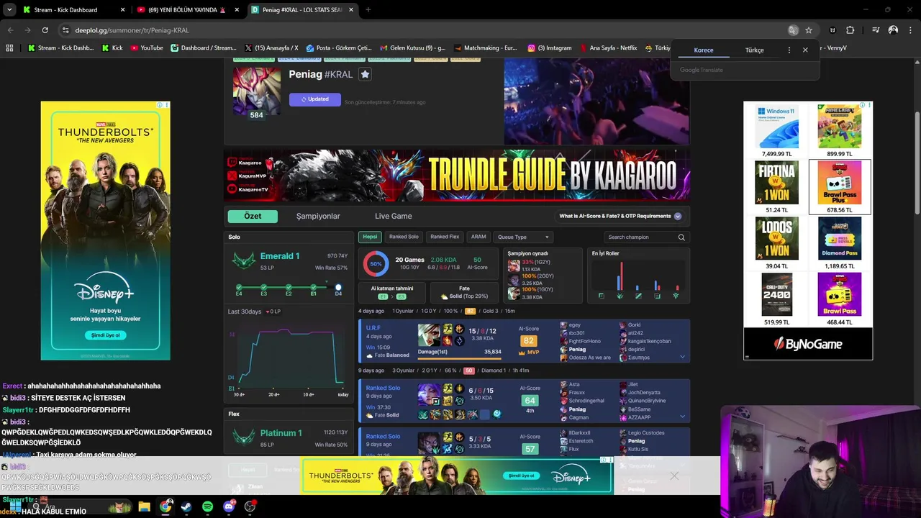This screenshot has width=921, height=518.
Task: Click the Brawl Pass Plus 678.56 TL item
Action: coord(840,187)
